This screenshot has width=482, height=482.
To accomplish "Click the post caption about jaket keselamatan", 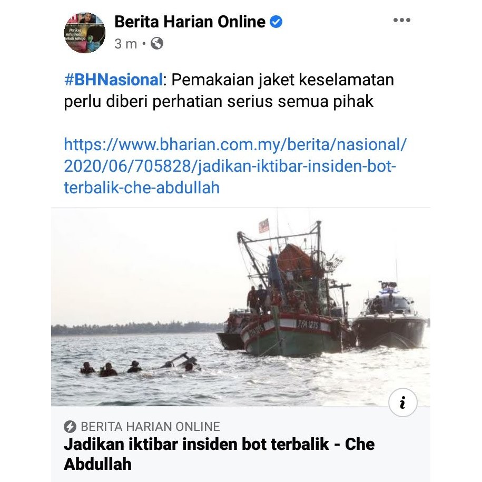I will click(229, 91).
